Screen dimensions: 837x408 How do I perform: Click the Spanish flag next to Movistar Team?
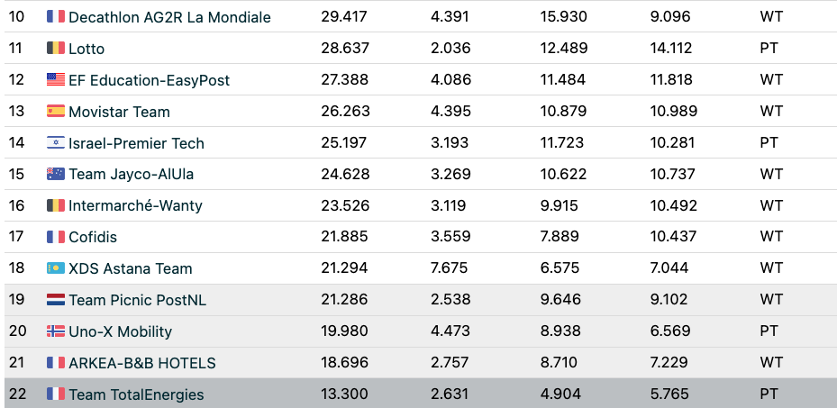click(56, 111)
